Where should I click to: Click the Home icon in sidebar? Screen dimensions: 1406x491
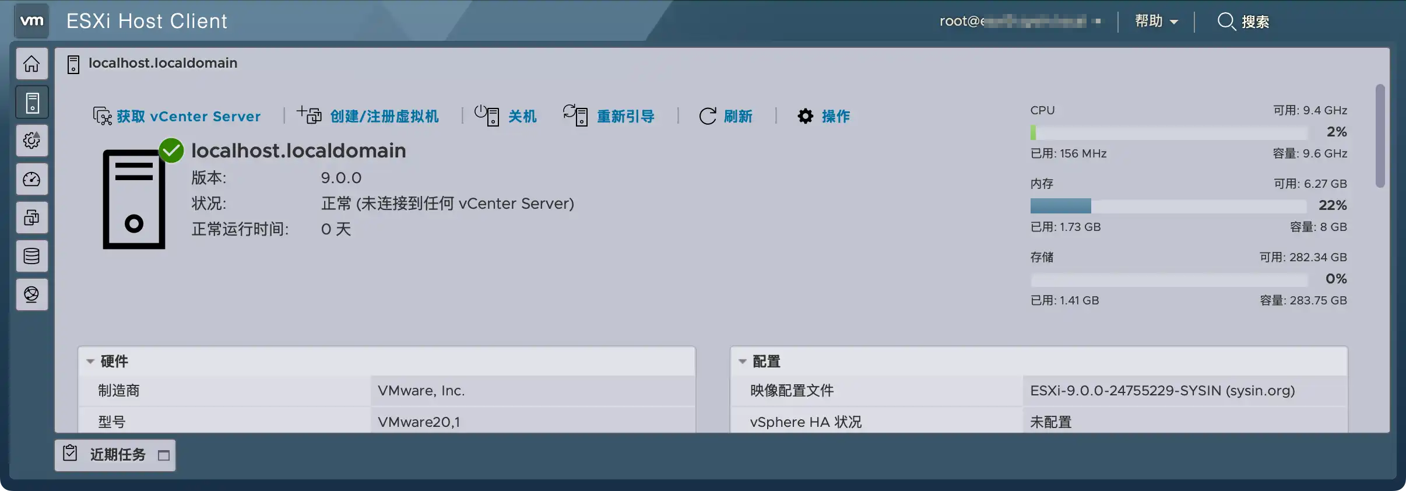tap(32, 64)
